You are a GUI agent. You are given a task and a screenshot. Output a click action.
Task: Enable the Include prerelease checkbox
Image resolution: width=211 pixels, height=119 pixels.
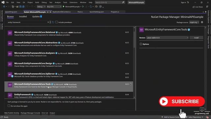click(x=56, y=22)
